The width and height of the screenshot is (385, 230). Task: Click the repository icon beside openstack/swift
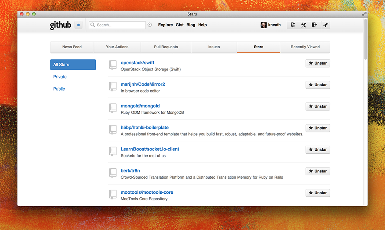pyautogui.click(x=113, y=65)
